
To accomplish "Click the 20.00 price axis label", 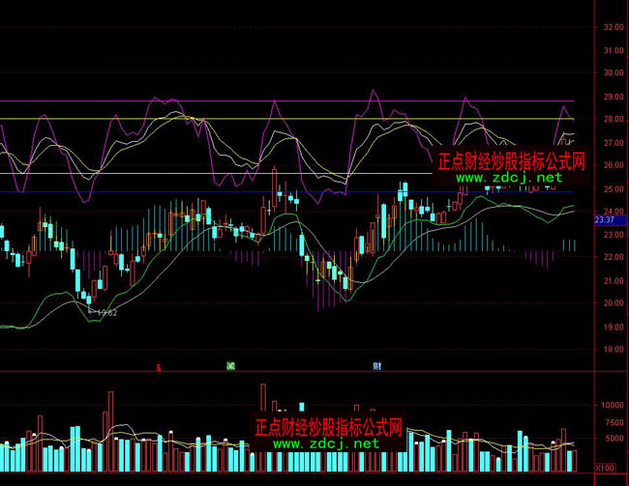I will pyautogui.click(x=612, y=304).
